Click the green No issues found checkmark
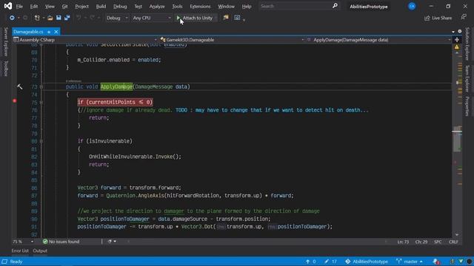The width and height of the screenshot is (474, 266). click(45, 242)
